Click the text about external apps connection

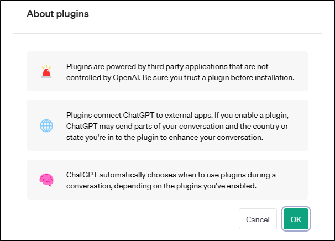[x=177, y=126]
